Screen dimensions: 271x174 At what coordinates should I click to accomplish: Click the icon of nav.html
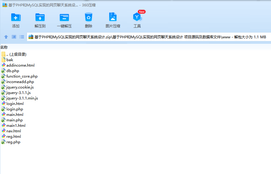click(x=3, y=131)
